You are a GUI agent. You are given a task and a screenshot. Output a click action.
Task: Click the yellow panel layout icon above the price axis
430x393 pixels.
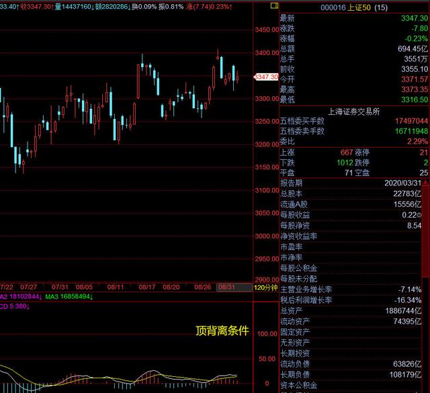[x=274, y=5]
